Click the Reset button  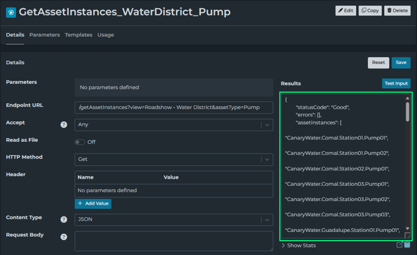click(x=378, y=63)
